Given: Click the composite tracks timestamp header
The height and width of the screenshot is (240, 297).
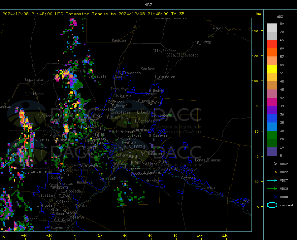Looking at the screenshot, I should pos(93,14).
